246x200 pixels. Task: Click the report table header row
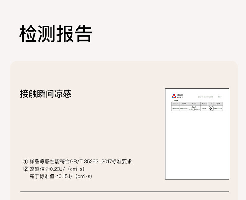point(197,103)
